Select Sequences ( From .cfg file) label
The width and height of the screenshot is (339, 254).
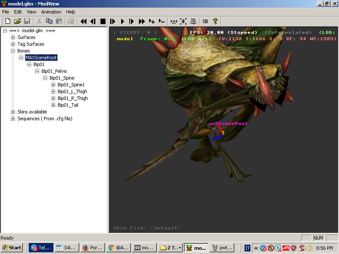(x=45, y=119)
